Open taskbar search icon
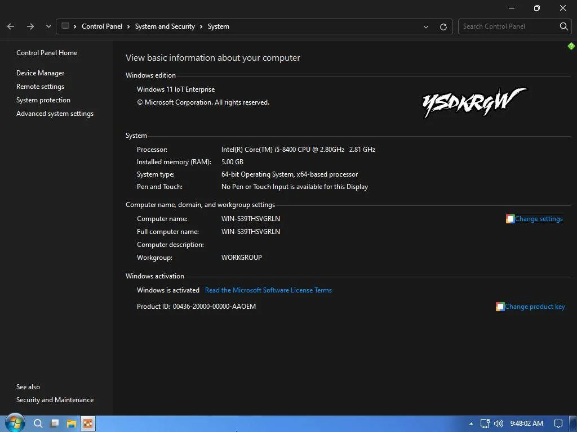577x432 pixels. (38, 424)
